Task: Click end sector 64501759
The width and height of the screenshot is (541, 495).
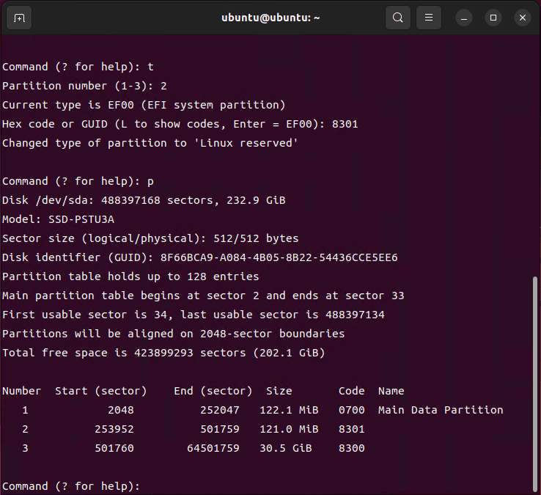Action: click(213, 448)
